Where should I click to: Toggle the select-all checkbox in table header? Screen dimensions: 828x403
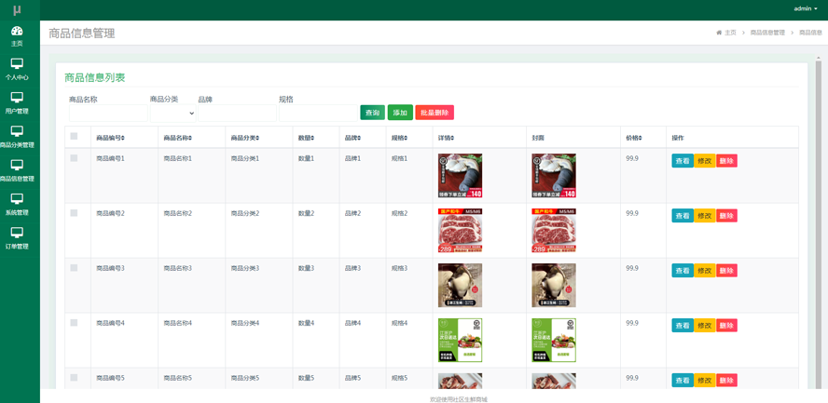(x=75, y=137)
